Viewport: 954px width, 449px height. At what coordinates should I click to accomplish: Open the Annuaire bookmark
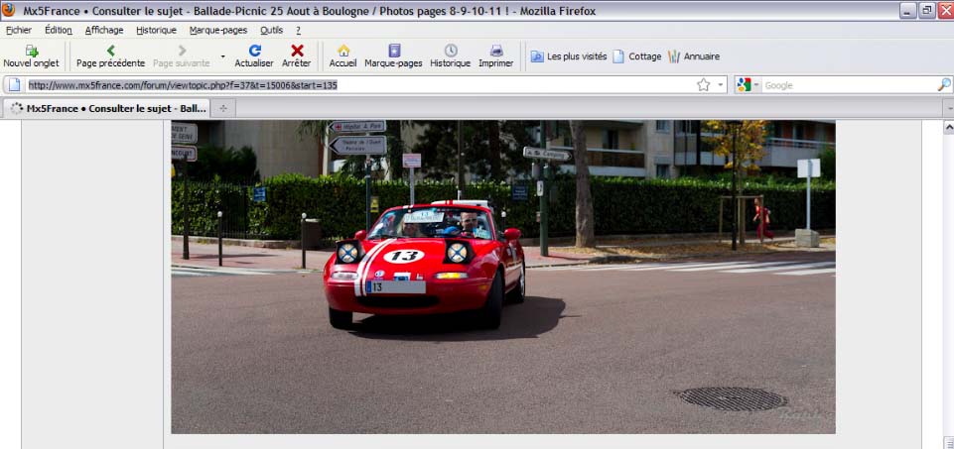pyautogui.click(x=694, y=56)
